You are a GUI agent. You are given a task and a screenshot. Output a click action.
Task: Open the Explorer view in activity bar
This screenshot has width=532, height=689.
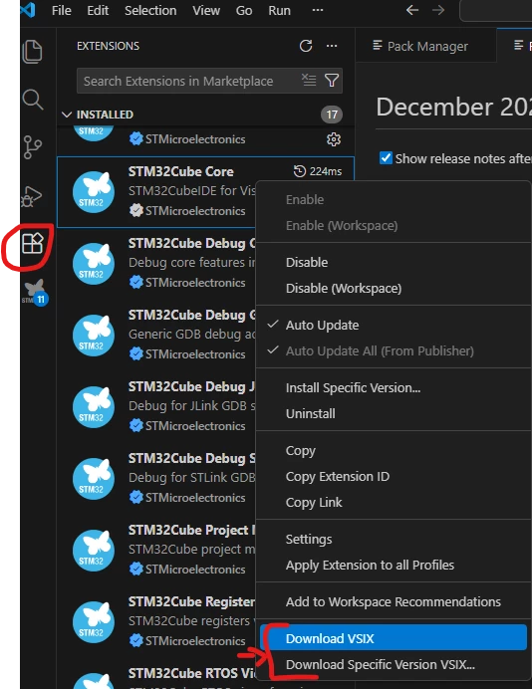click(x=32, y=52)
